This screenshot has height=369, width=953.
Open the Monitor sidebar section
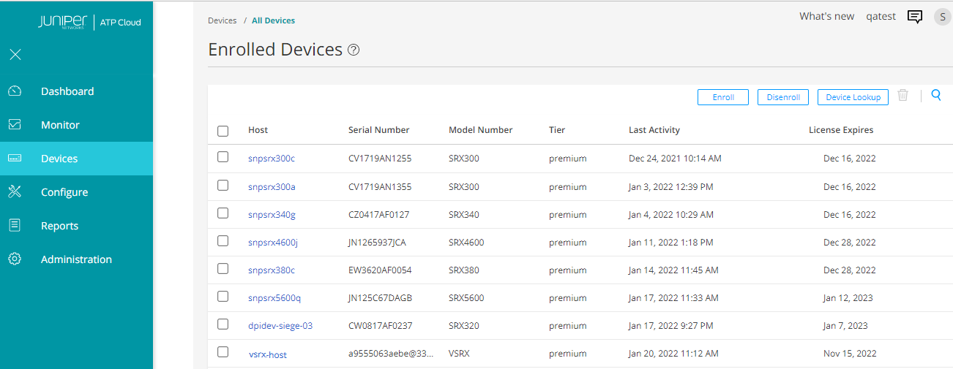click(60, 125)
